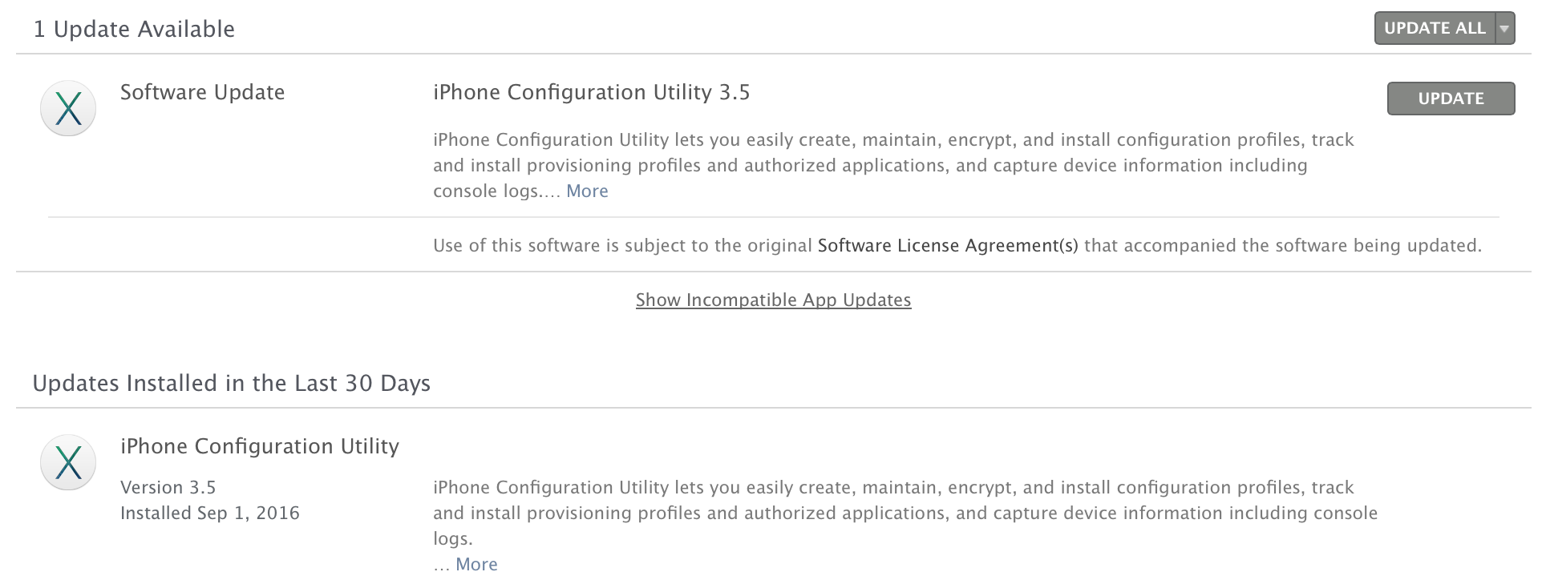Click the Installed Sep 1, 2016 date
1546x588 pixels.
[209, 513]
